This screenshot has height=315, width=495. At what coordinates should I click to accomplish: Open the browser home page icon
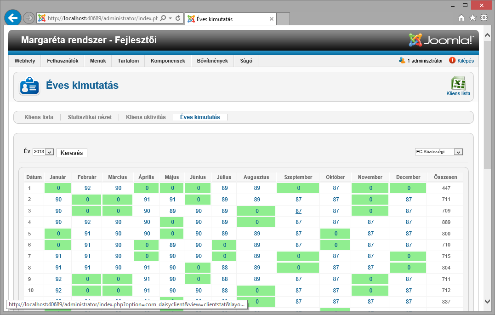pyautogui.click(x=461, y=17)
